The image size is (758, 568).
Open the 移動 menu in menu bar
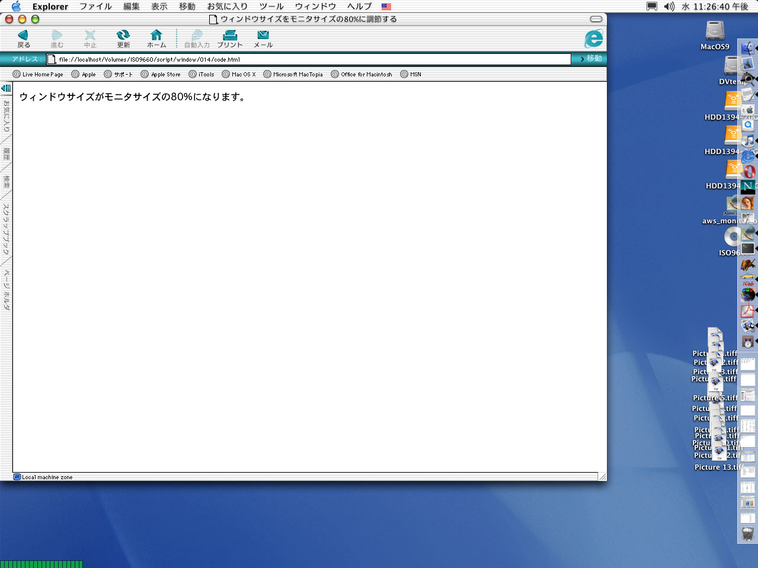click(187, 7)
